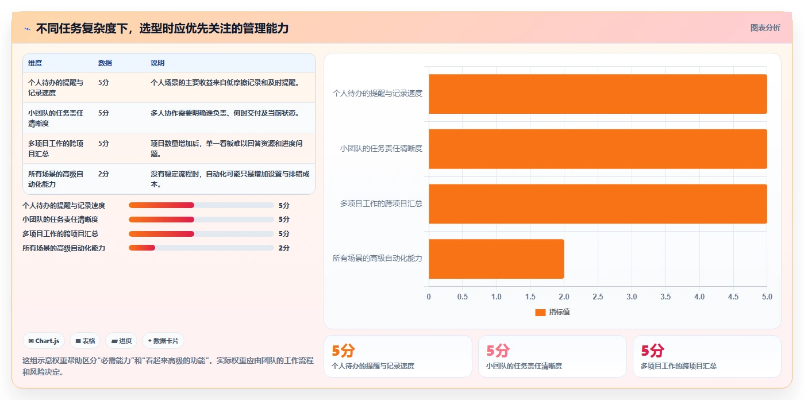Click the 2分 value in the table

pyautogui.click(x=103, y=174)
